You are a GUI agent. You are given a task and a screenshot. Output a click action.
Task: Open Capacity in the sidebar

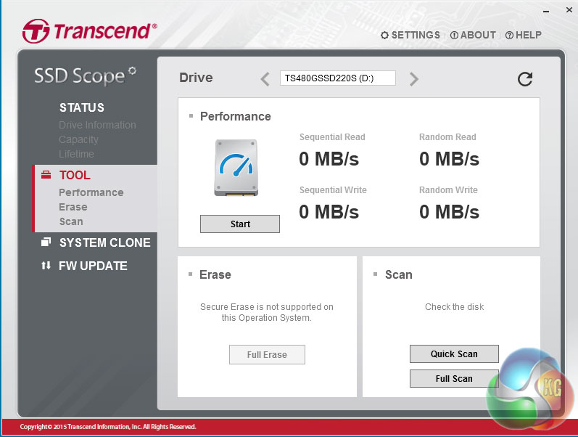coord(78,139)
